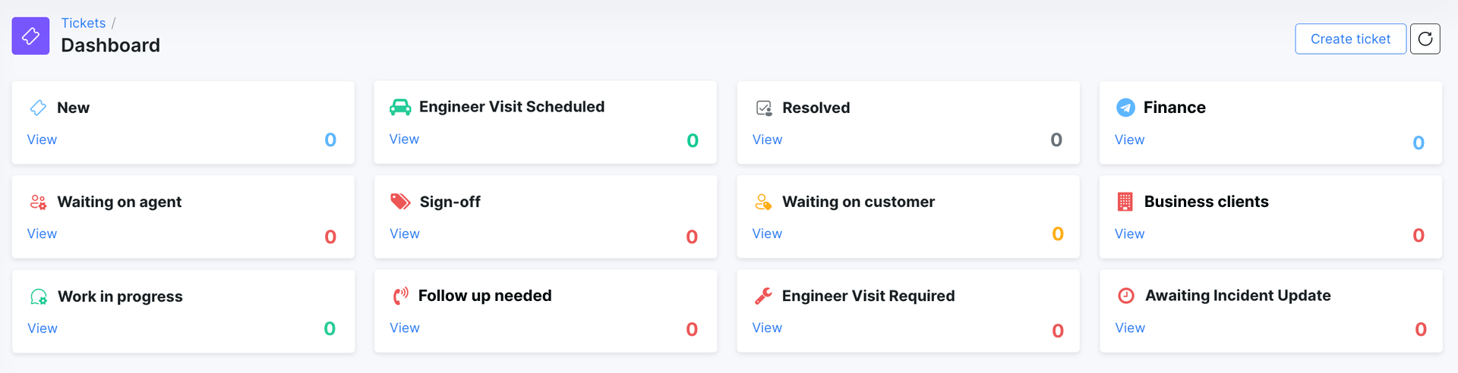
Task: Click the Create ticket button
Action: (x=1350, y=39)
